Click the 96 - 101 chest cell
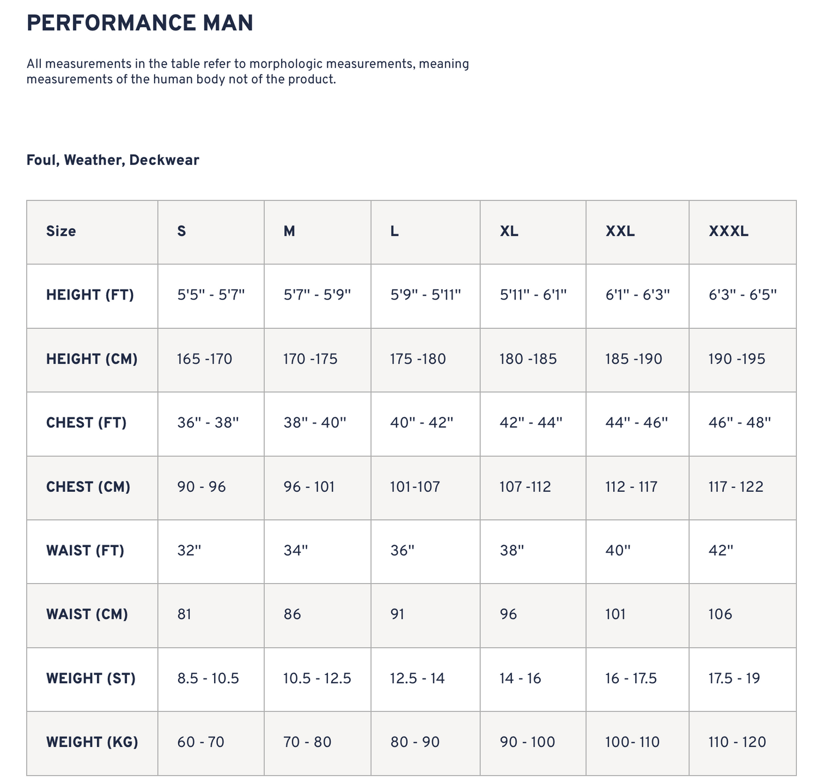This screenshot has height=784, width=817. [x=309, y=487]
